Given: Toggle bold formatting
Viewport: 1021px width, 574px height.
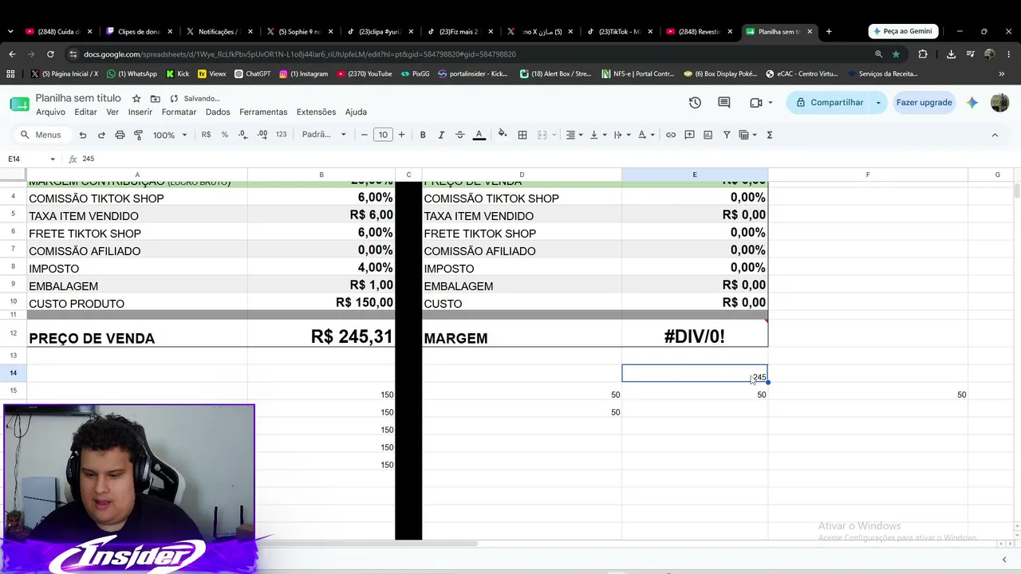Looking at the screenshot, I should tap(423, 135).
